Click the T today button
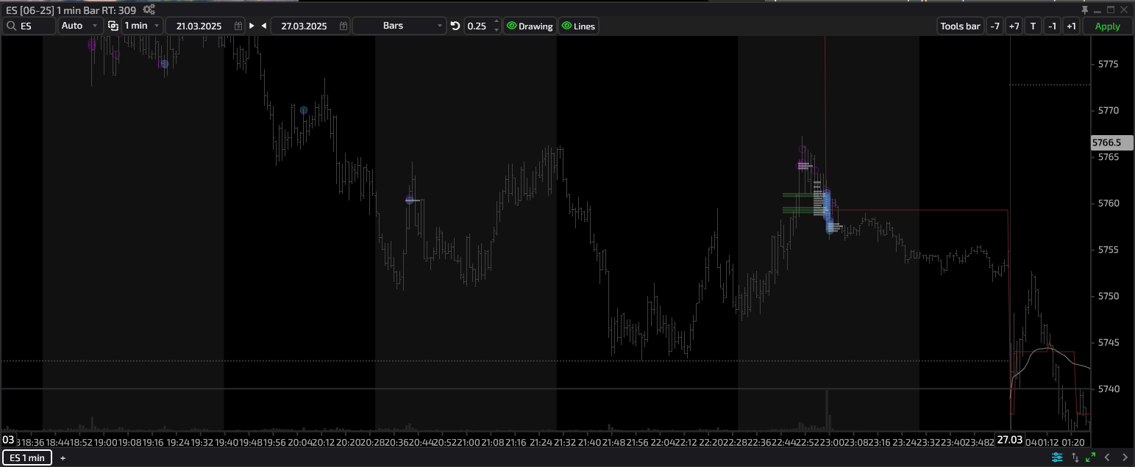 pyautogui.click(x=1033, y=26)
